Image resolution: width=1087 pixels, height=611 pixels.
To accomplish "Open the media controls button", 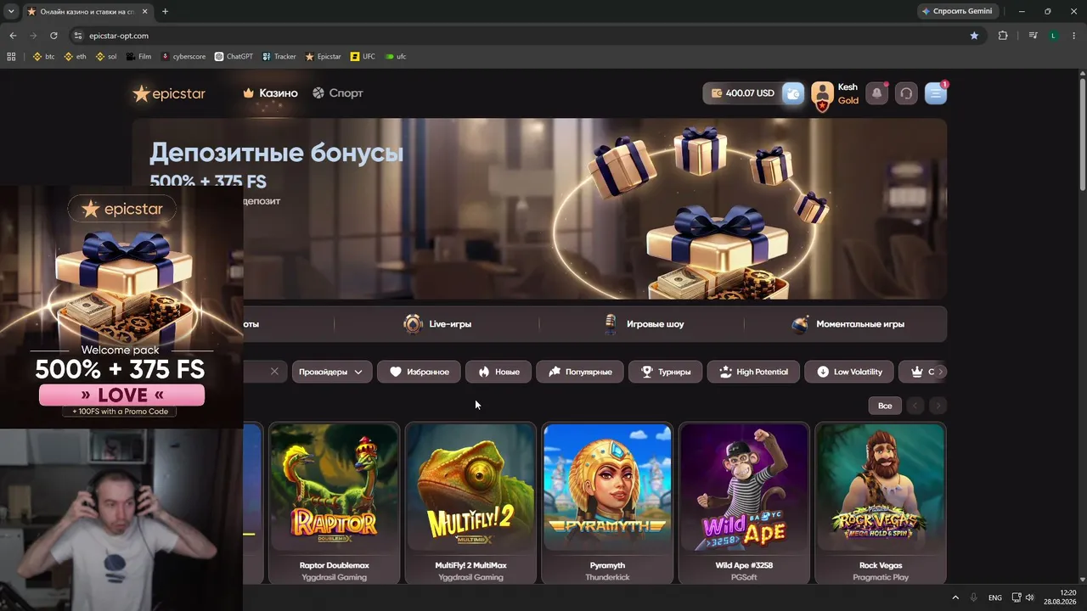I will 1033,36.
